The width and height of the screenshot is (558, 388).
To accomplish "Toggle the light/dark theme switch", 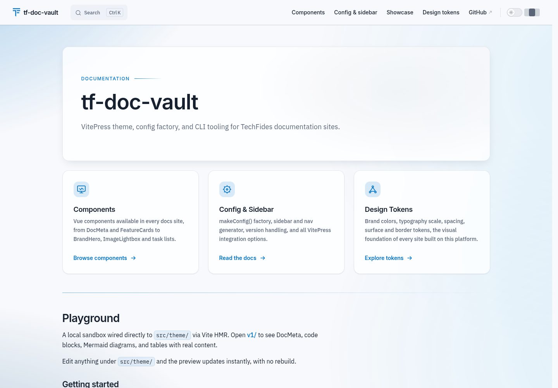I will point(515,12).
